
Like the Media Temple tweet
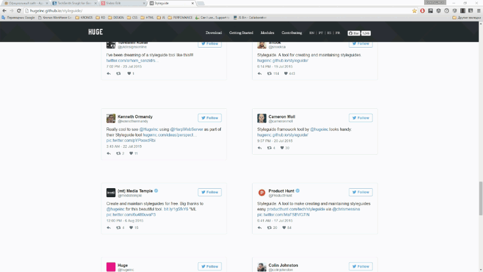tap(131, 228)
